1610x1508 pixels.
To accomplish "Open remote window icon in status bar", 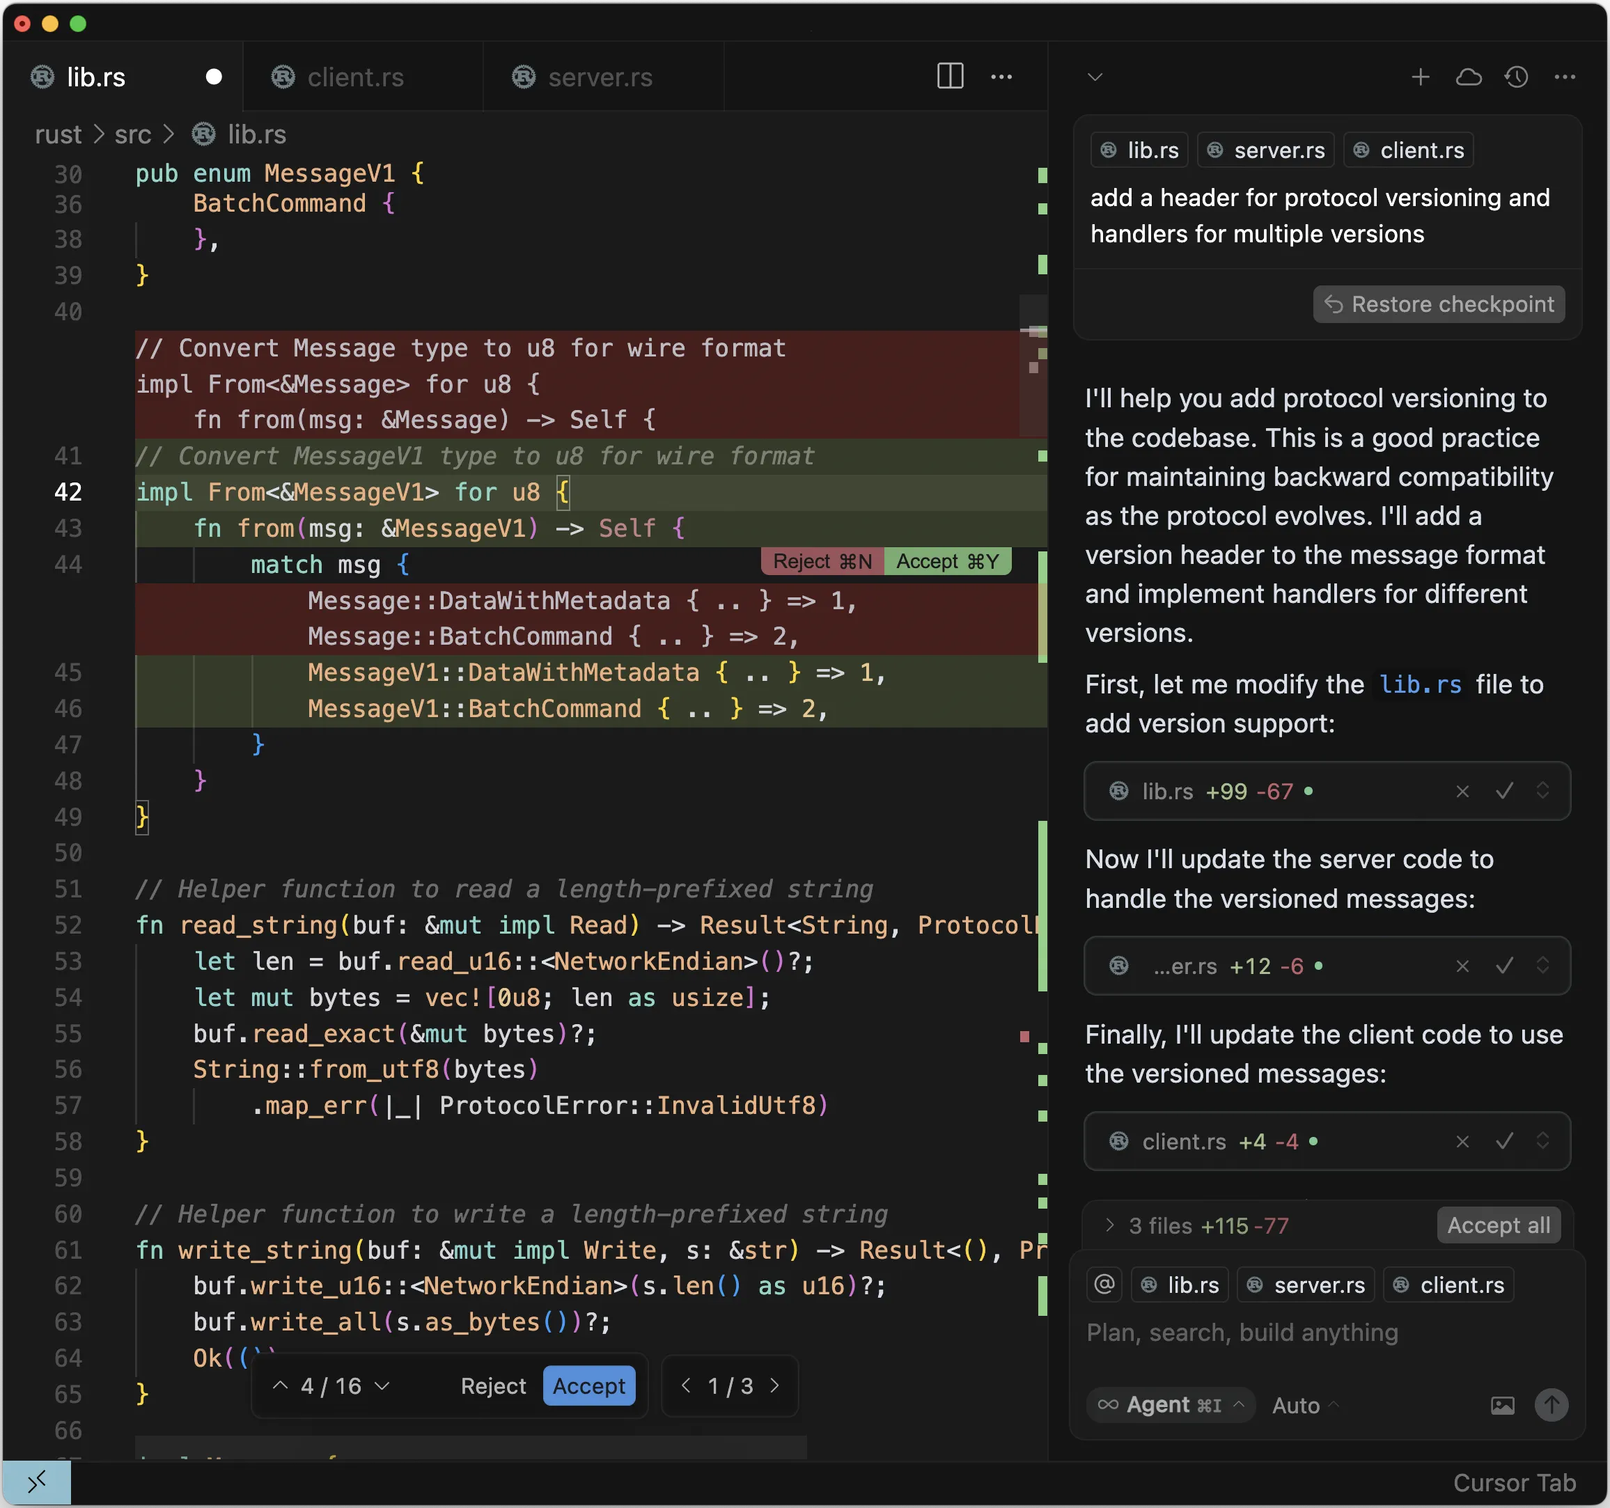I will click(36, 1483).
